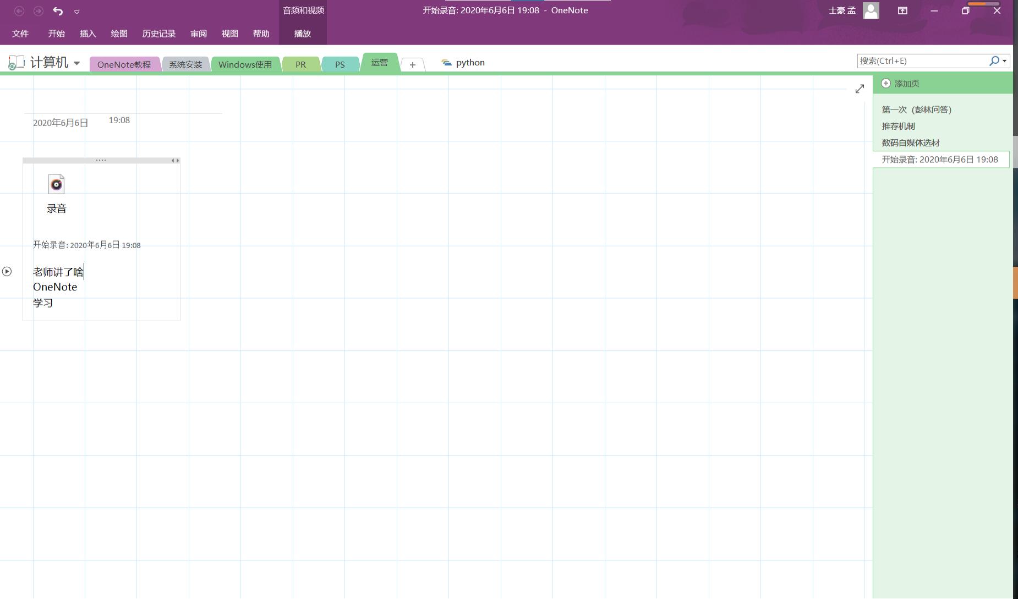Click the note container's width arrows handle
Screen dimensions: 1018x599
(x=175, y=161)
